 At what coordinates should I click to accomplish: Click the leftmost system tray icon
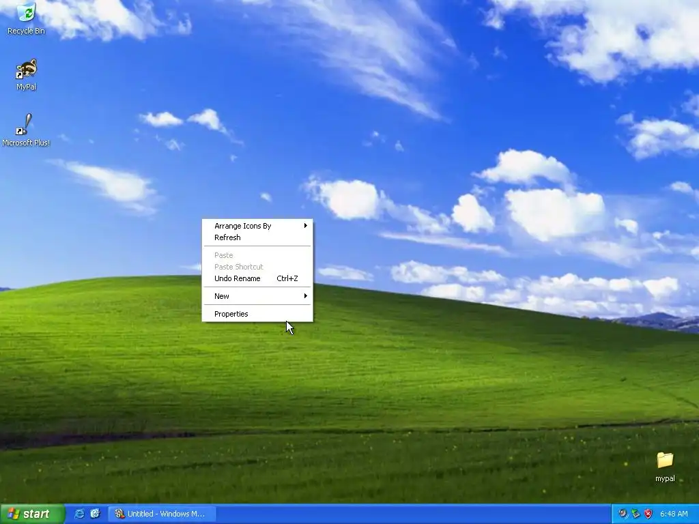623,514
